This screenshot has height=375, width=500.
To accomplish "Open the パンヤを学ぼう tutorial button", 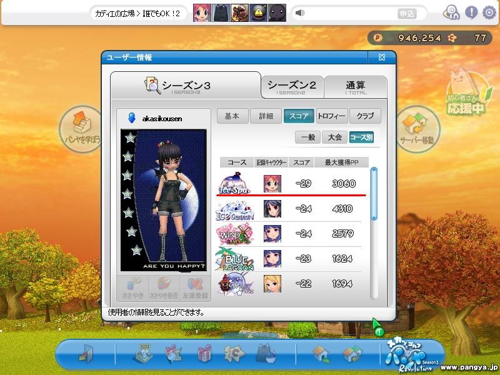I will tap(82, 129).
